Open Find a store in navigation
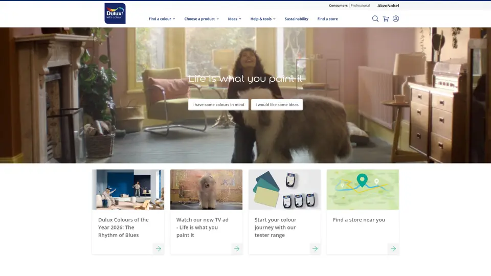 pyautogui.click(x=327, y=19)
